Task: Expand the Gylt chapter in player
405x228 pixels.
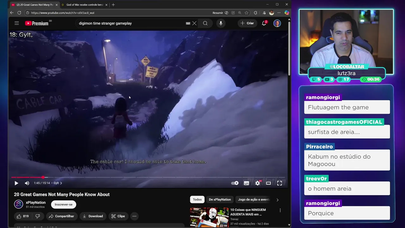Action: (x=58, y=183)
